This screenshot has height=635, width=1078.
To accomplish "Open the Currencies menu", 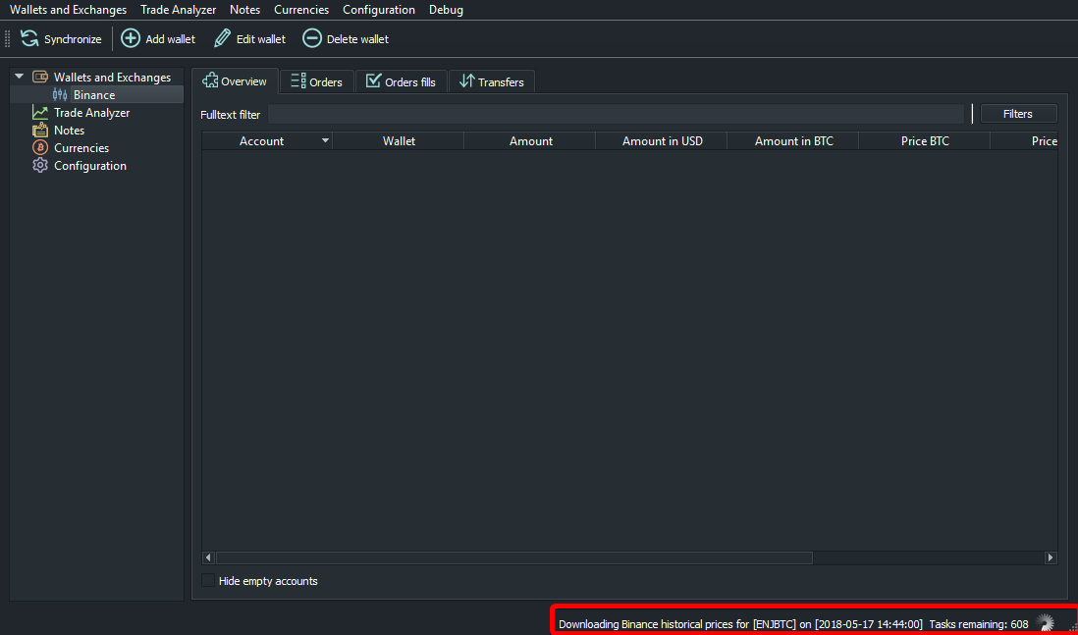I will (x=301, y=10).
